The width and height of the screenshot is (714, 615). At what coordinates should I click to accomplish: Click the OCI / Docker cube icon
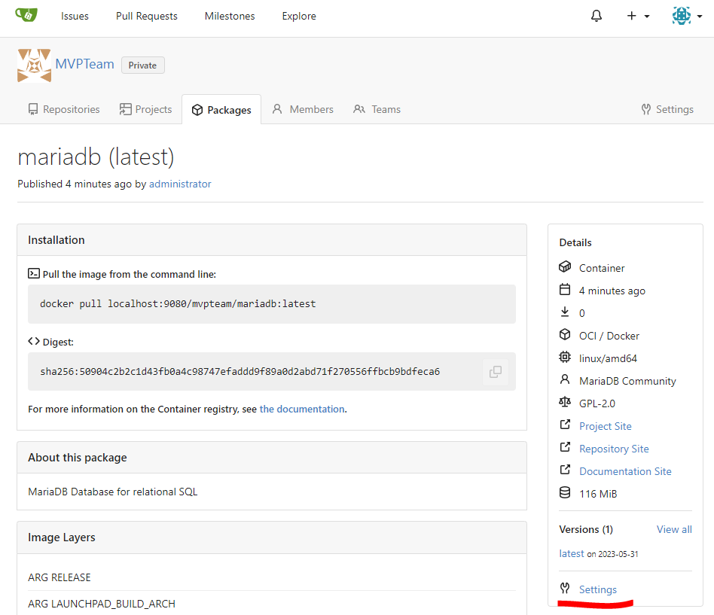(565, 334)
